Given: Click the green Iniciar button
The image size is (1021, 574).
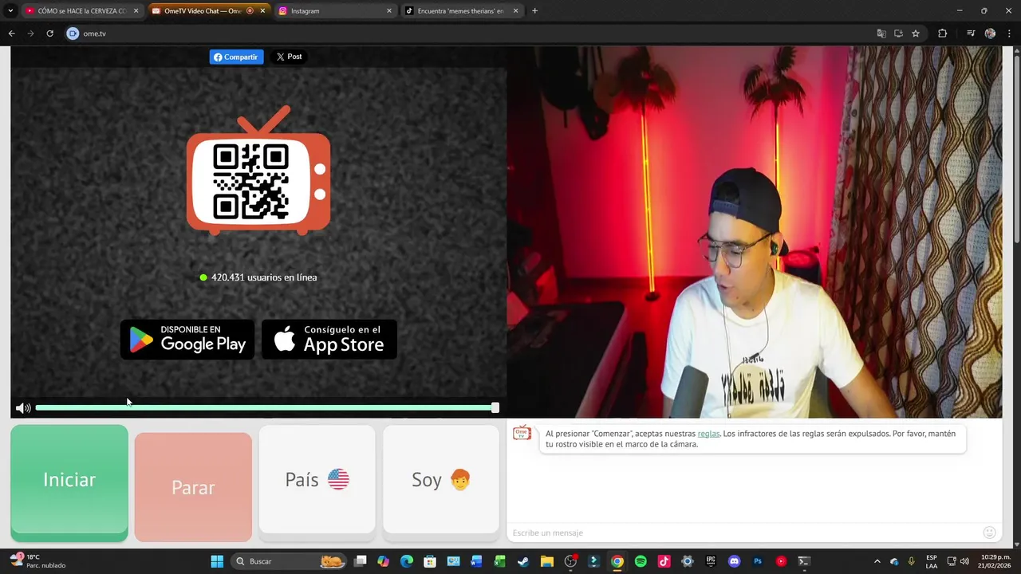Looking at the screenshot, I should point(69,483).
